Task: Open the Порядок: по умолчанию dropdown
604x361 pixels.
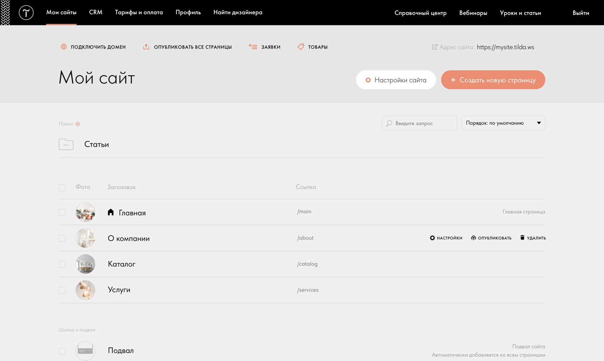Action: coord(503,123)
